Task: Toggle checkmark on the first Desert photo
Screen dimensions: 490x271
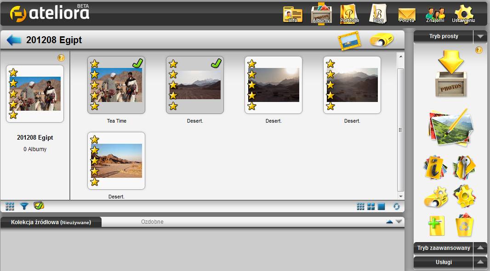Action: coord(216,63)
